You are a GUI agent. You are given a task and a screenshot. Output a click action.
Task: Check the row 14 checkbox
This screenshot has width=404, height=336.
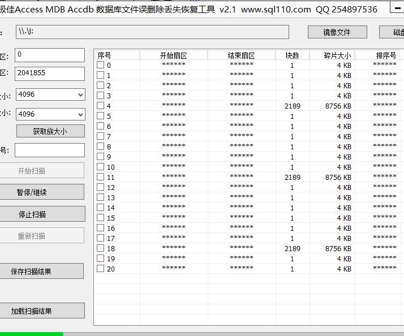tap(100, 207)
